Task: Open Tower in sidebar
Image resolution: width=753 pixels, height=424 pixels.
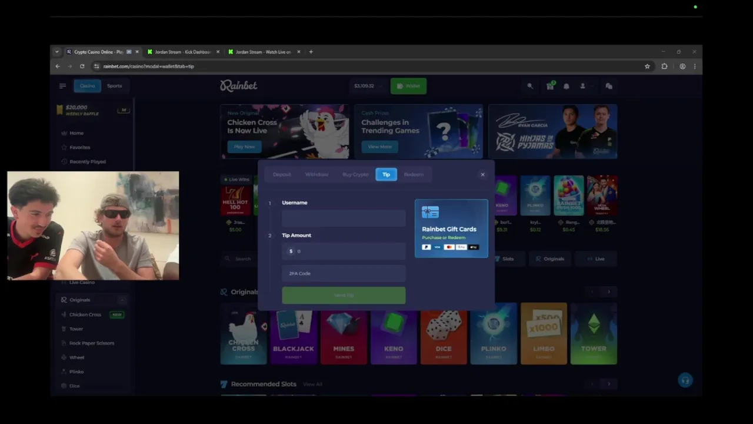Action: coord(76,329)
